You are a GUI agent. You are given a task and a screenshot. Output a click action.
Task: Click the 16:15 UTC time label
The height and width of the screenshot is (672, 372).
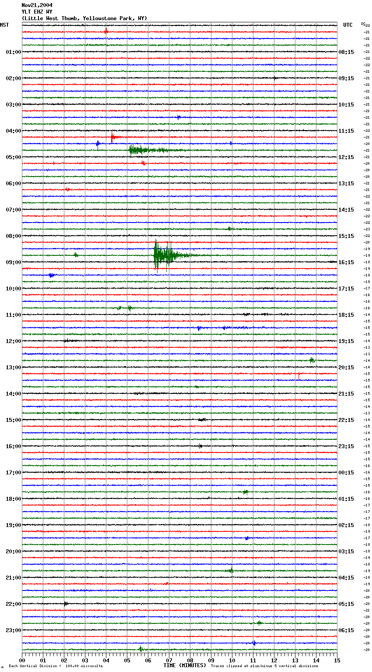(x=346, y=262)
